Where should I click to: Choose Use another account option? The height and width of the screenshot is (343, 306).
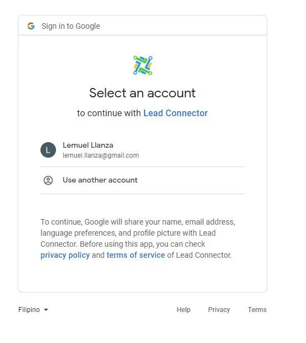142,180
